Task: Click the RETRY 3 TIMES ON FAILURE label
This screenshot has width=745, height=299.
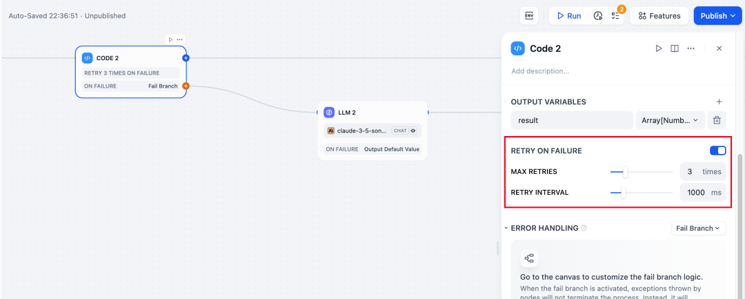Action: pyautogui.click(x=130, y=73)
